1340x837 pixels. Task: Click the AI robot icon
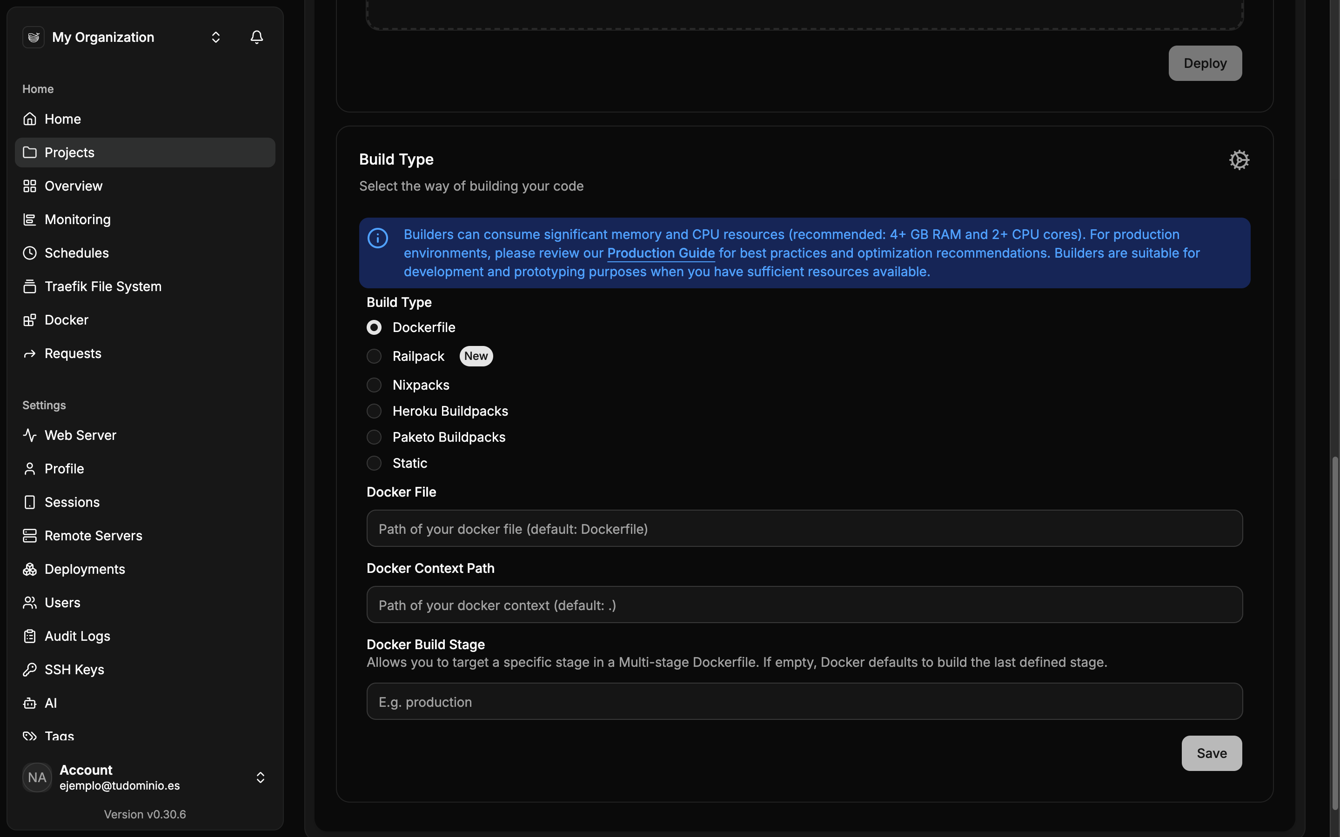click(30, 703)
